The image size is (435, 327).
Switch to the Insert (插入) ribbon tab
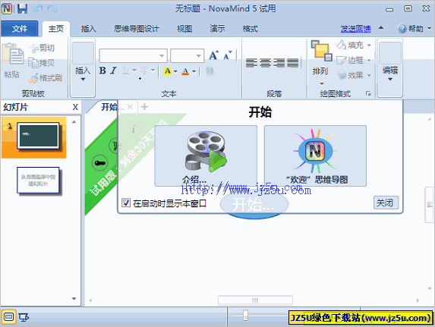pyautogui.click(x=89, y=29)
